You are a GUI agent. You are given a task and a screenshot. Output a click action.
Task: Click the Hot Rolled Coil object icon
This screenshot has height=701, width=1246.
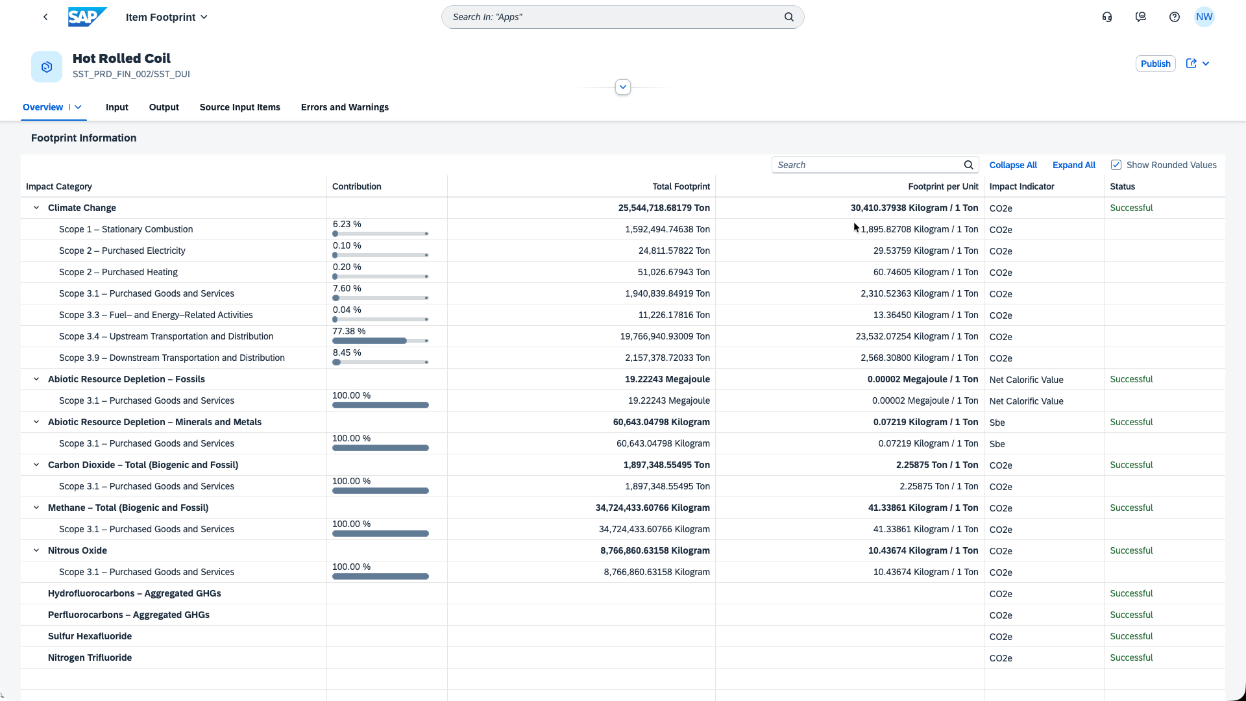point(47,67)
